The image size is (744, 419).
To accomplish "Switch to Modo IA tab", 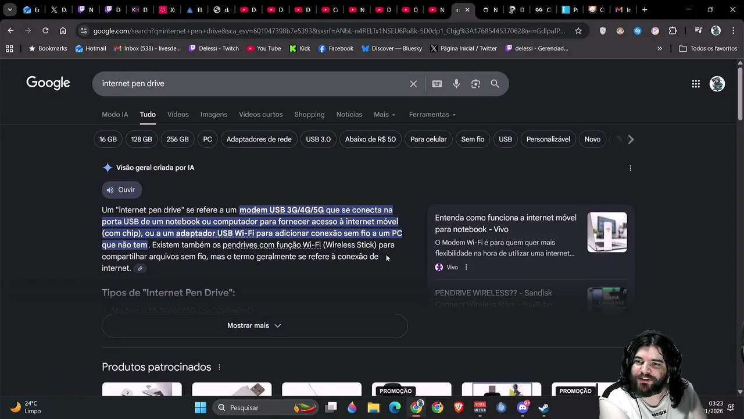I will click(x=115, y=115).
